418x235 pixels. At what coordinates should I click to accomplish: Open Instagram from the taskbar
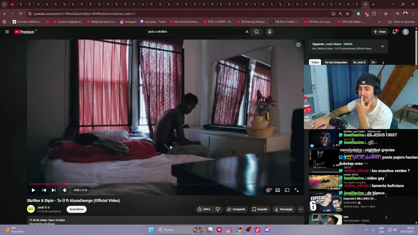pyautogui.click(x=229, y=230)
